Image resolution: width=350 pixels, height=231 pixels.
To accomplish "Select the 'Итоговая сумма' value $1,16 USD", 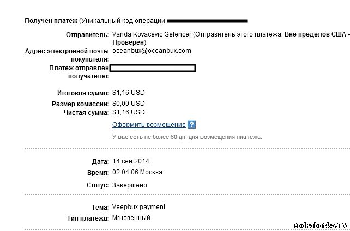I will [x=129, y=93].
